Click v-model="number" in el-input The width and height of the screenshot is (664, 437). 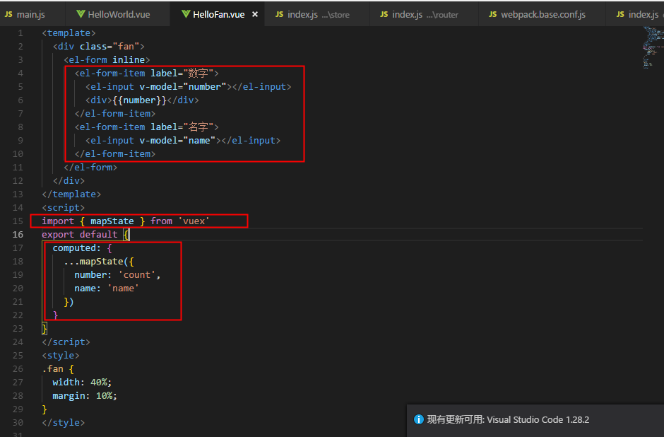(x=182, y=86)
